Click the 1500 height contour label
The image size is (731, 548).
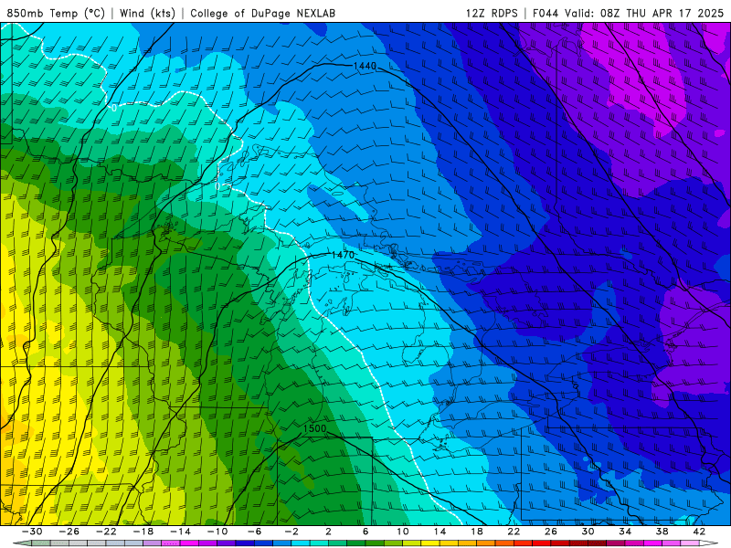coord(314,428)
